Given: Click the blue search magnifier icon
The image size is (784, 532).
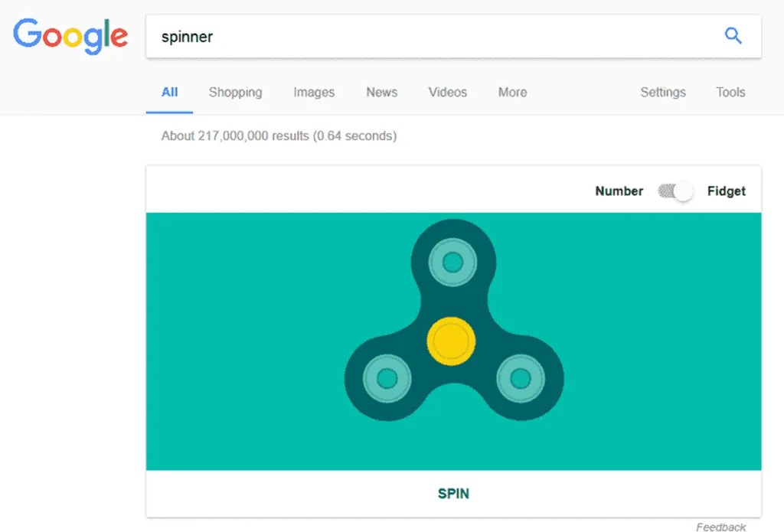Looking at the screenshot, I should pyautogui.click(x=733, y=36).
